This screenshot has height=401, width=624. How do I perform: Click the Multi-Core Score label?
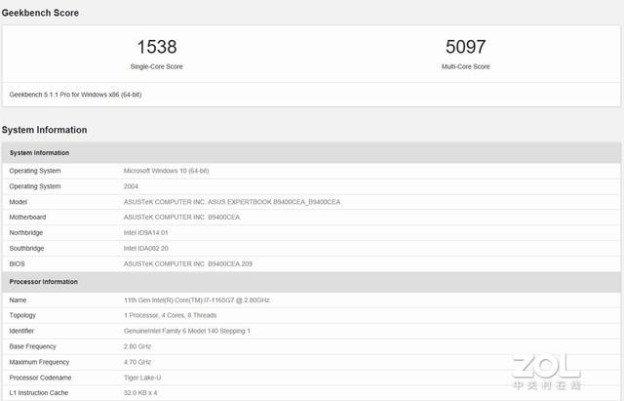click(466, 66)
